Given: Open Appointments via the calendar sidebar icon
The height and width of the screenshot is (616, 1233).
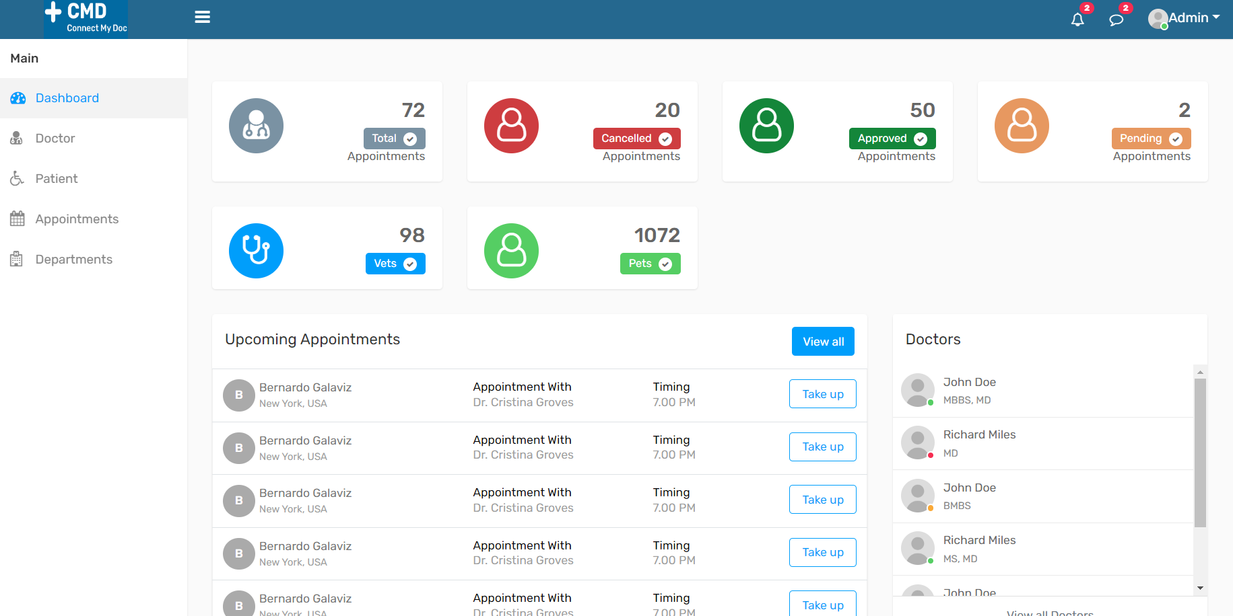Looking at the screenshot, I should 17,219.
